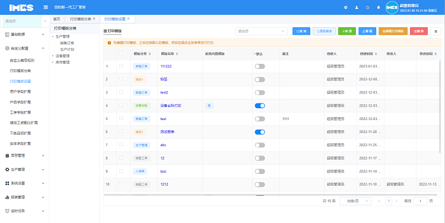Click the power logout icon in header
The height and width of the screenshot is (223, 445).
point(367,8)
